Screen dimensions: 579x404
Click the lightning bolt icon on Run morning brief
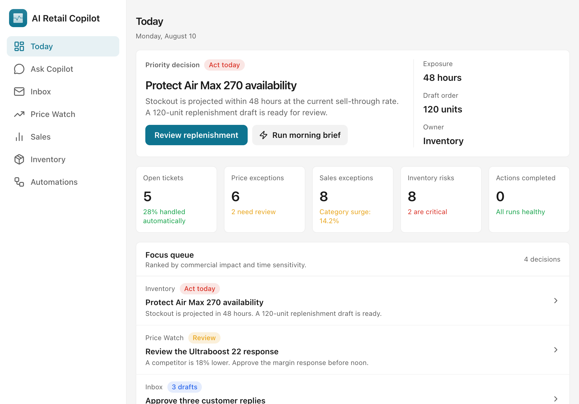[263, 135]
